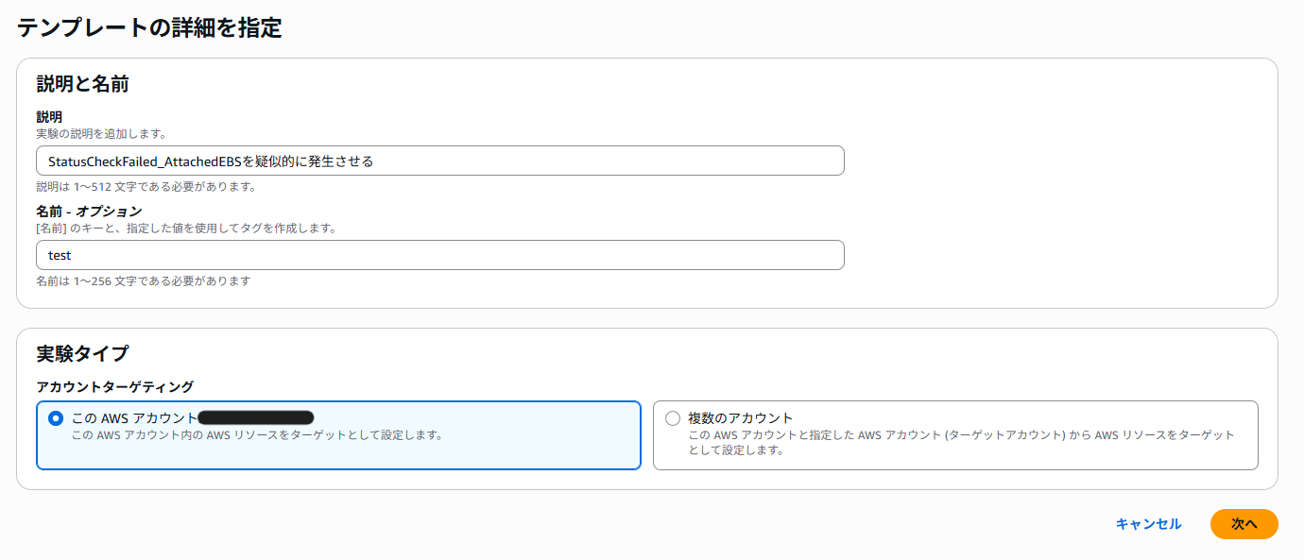Click the helper text about [名前] のキー tag creation
The width and height of the screenshot is (1304, 560).
point(186,229)
